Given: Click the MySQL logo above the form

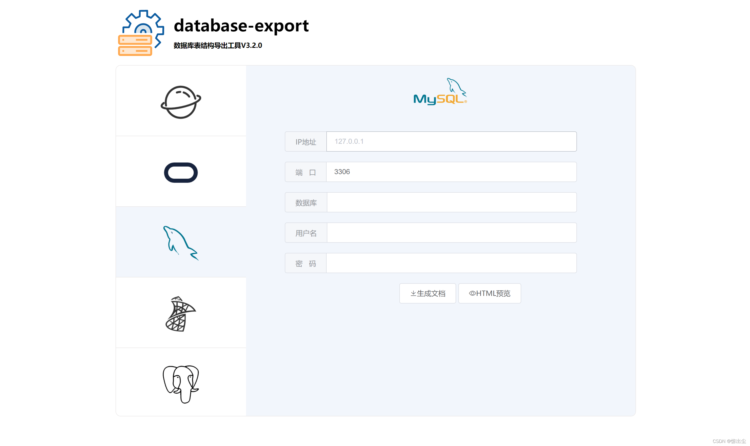Looking at the screenshot, I should coord(440,91).
